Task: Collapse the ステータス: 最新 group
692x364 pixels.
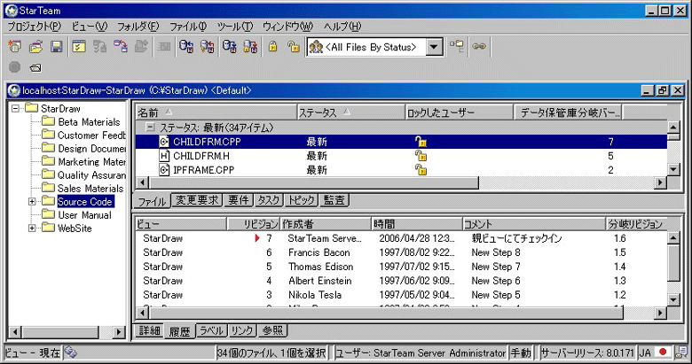Action: click(x=151, y=128)
